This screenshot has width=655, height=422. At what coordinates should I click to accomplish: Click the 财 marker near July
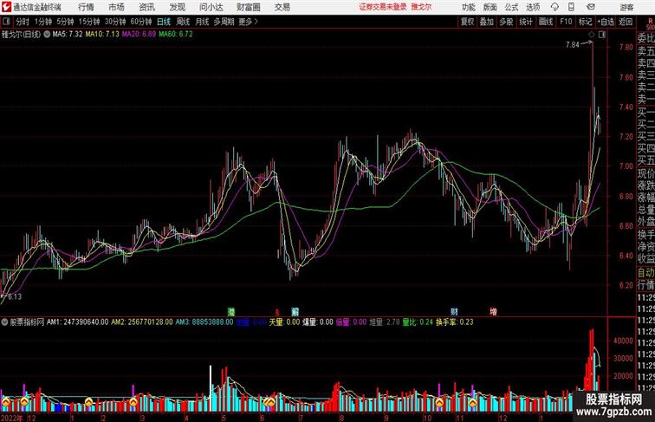pyautogui.click(x=295, y=312)
